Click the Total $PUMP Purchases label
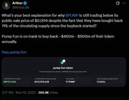The image size is (129, 100). point(12,79)
